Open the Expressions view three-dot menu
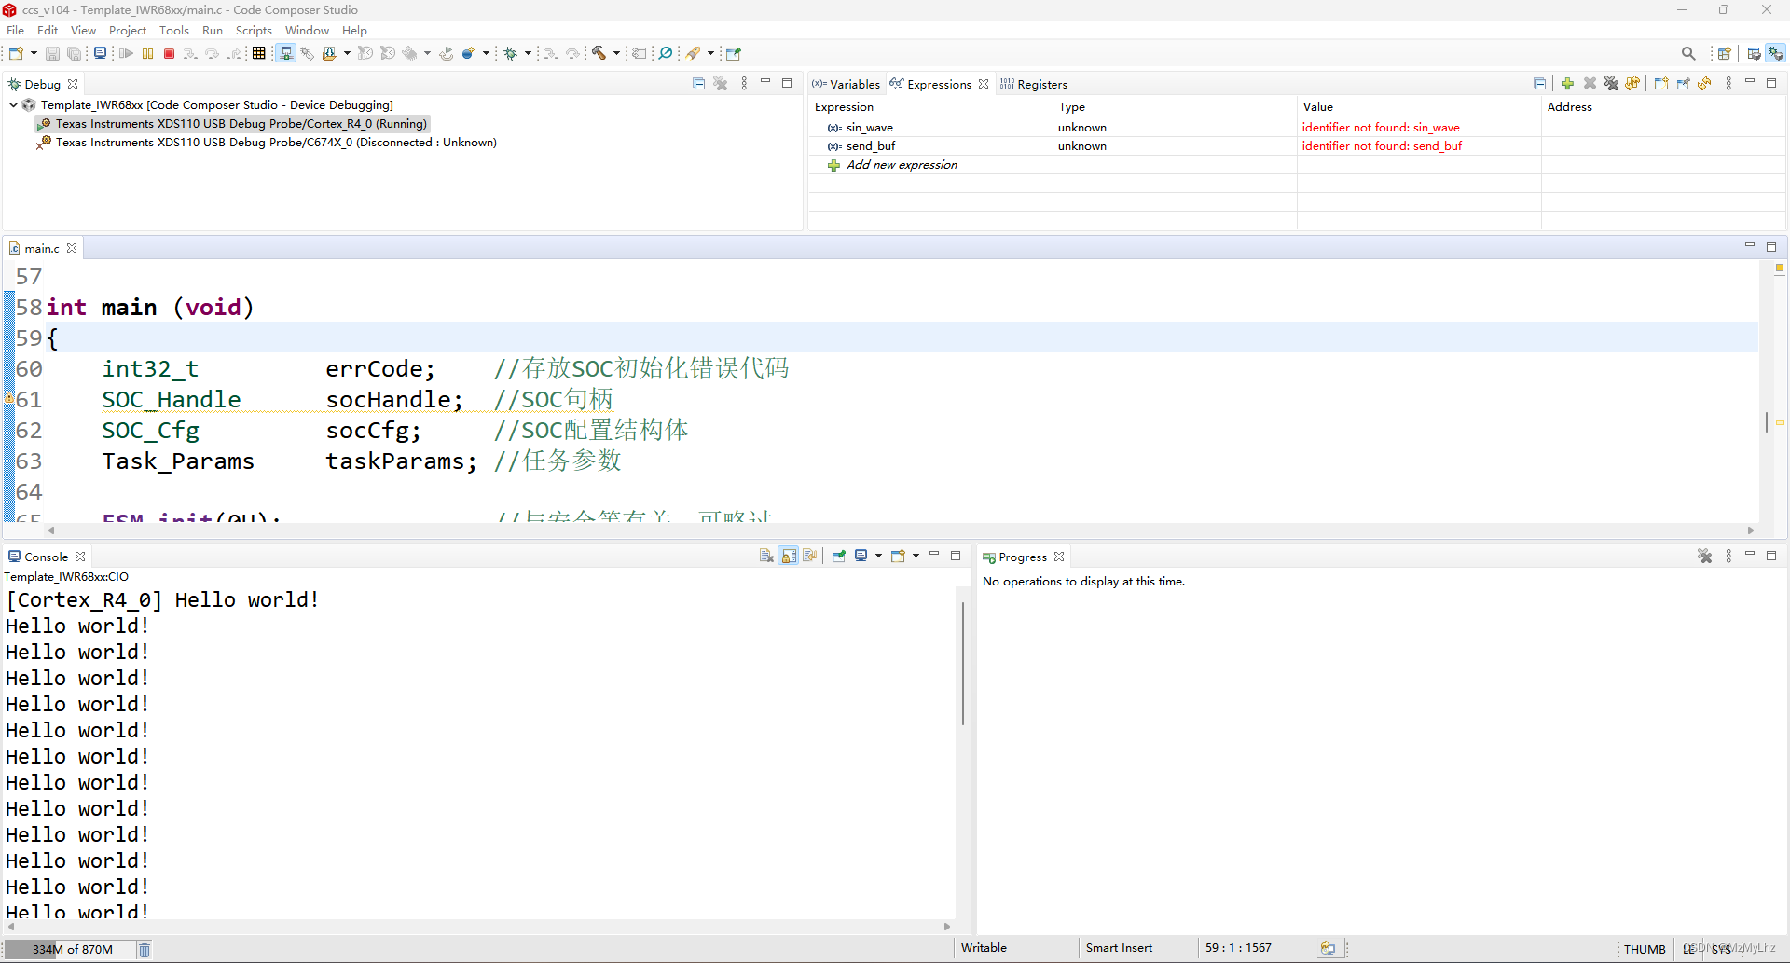The height and width of the screenshot is (963, 1790). click(x=1728, y=84)
